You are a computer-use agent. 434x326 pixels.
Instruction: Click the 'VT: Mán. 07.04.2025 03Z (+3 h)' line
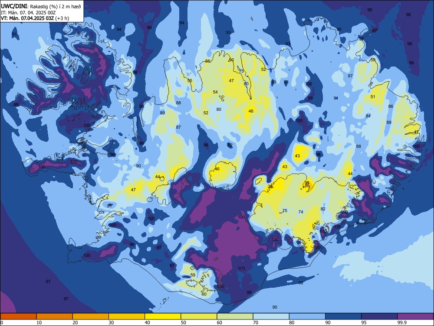[35, 18]
